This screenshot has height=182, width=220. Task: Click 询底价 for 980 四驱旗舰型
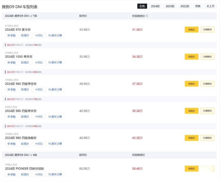click(x=192, y=138)
